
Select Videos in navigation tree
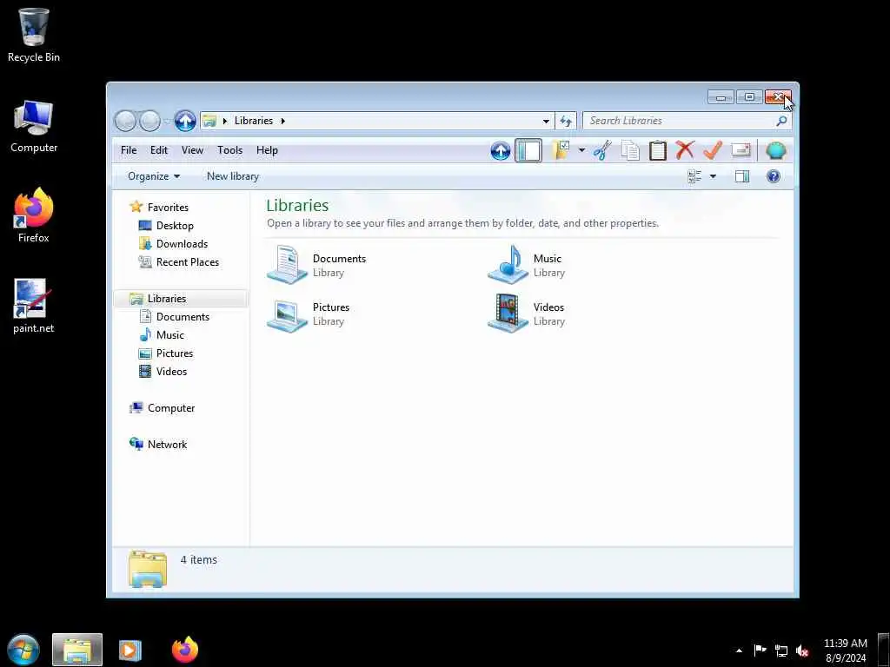pos(171,372)
